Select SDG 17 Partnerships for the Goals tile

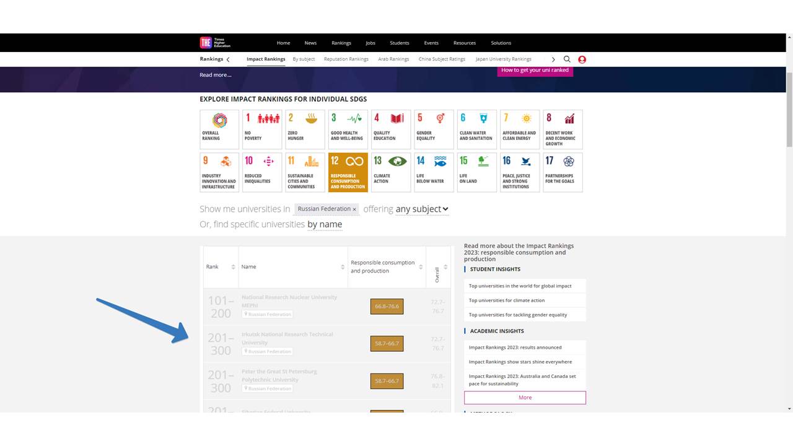tap(563, 172)
